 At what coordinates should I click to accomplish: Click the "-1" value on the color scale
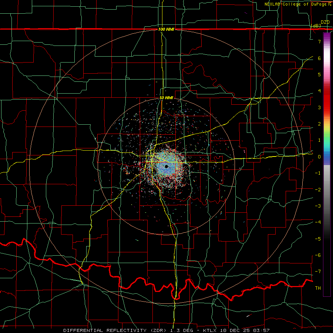pyautogui.click(x=318, y=173)
